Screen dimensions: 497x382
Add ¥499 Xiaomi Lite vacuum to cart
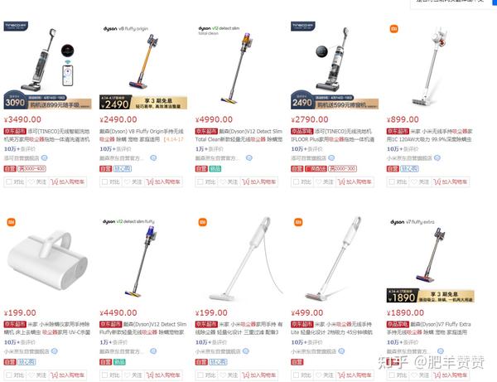tap(355, 375)
